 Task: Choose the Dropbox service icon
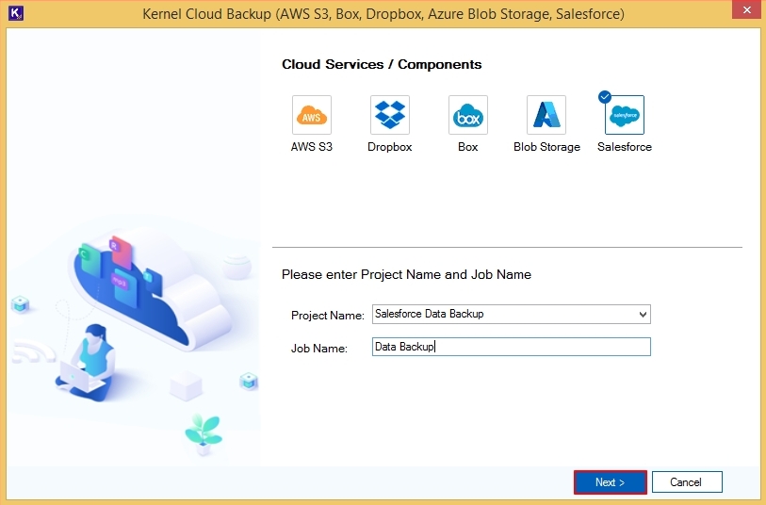click(390, 115)
